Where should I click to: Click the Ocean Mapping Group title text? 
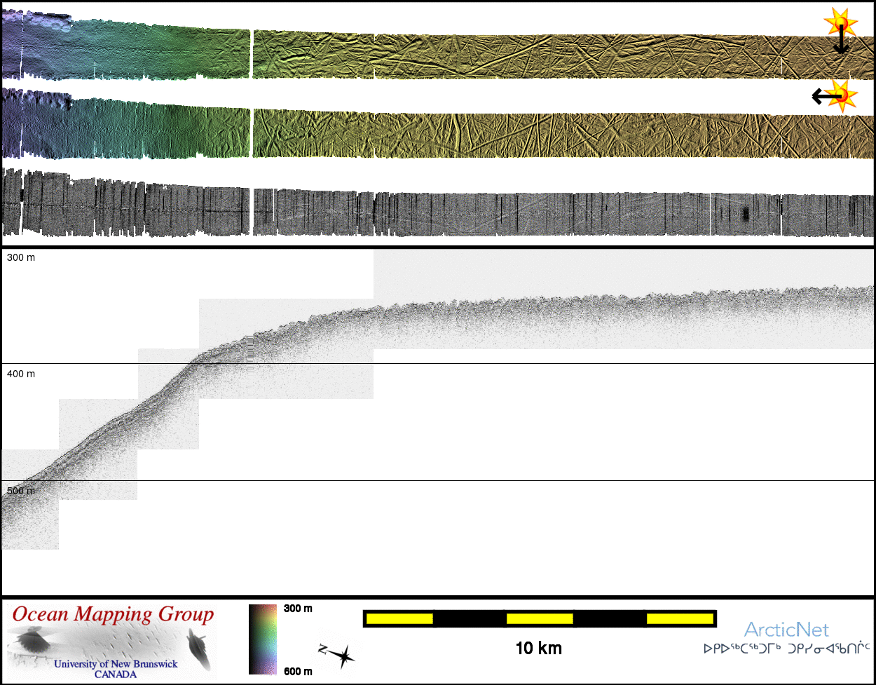tap(112, 615)
